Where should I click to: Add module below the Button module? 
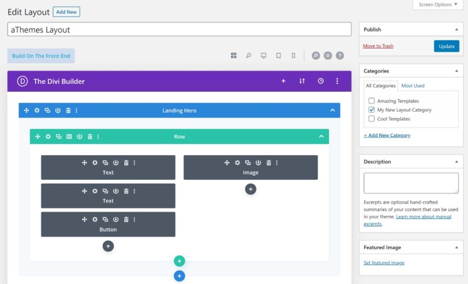108,246
